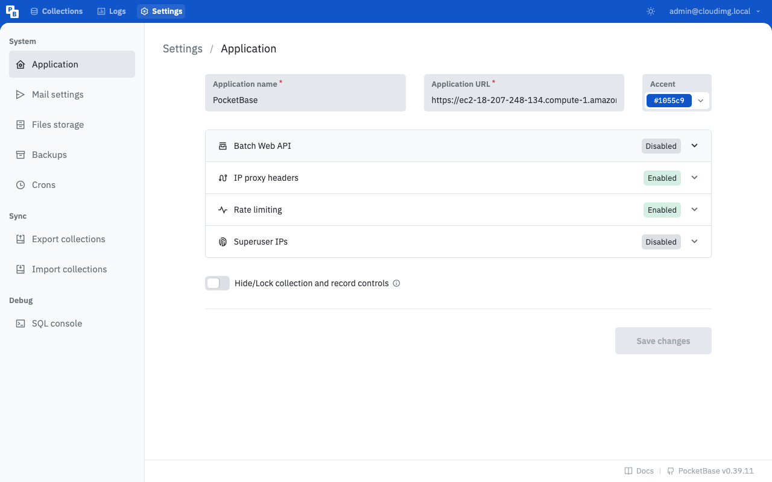Click the Enabled badge for Rate limiting
The height and width of the screenshot is (482, 772).
[x=662, y=210]
